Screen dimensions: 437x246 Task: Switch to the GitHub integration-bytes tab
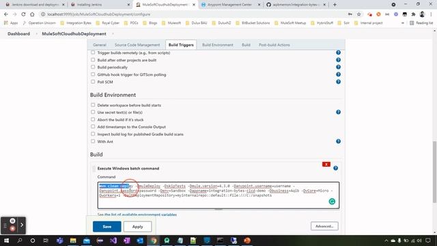point(296,5)
